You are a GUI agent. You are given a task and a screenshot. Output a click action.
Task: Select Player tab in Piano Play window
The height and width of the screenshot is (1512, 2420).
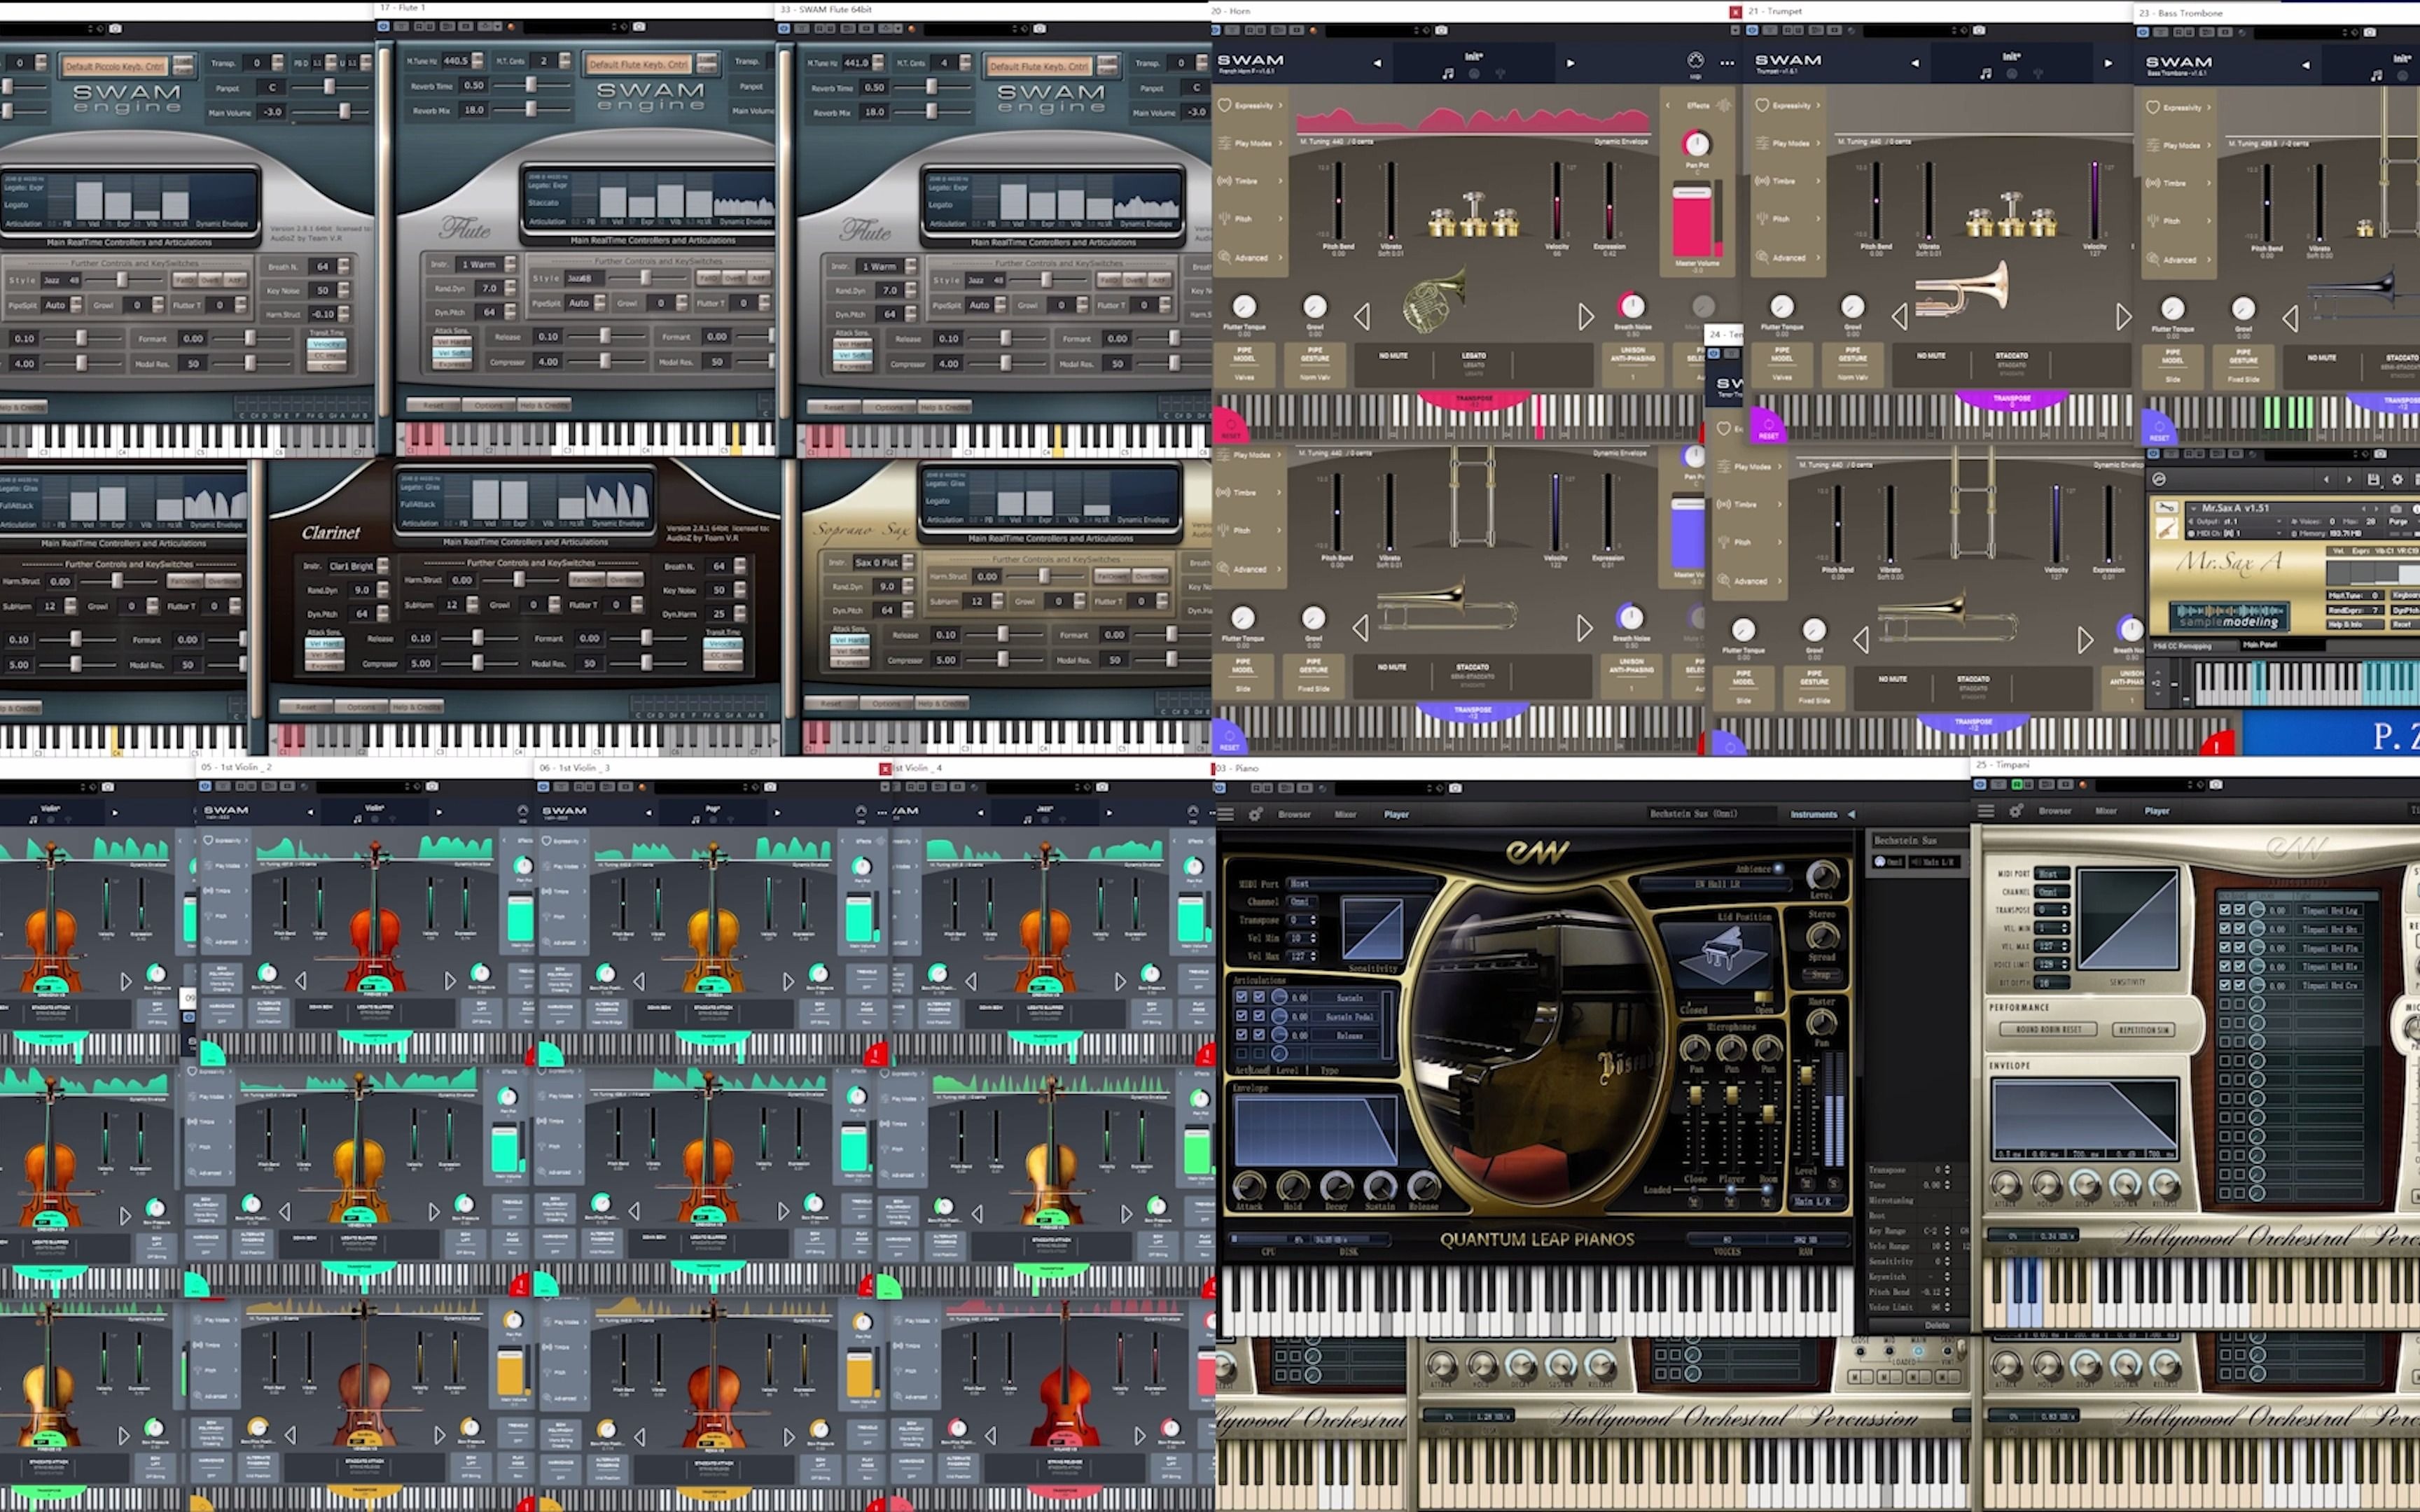[1396, 814]
